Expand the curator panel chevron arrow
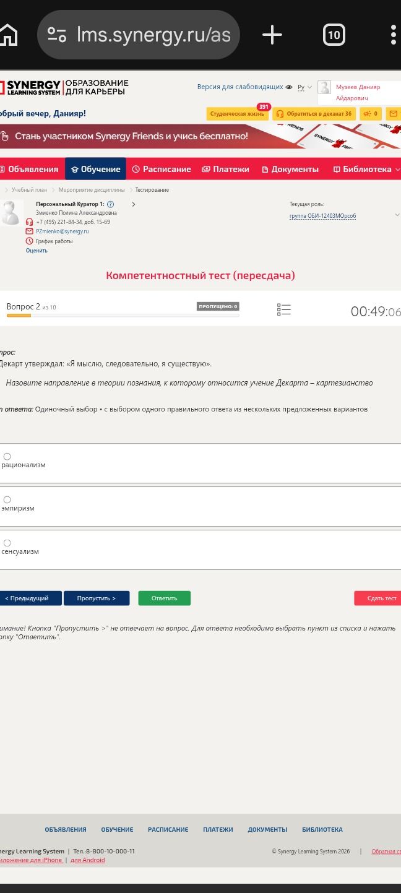The image size is (401, 893). tap(133, 204)
